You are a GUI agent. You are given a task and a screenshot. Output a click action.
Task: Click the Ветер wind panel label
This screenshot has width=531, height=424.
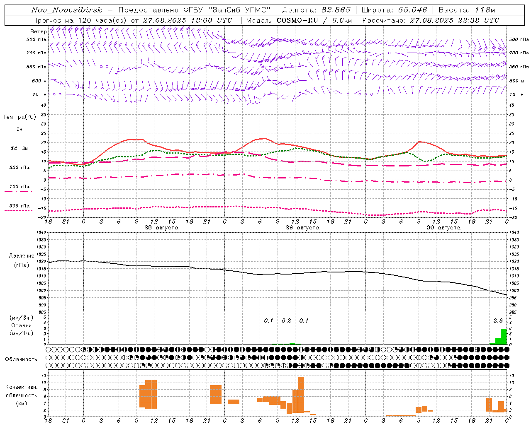(x=38, y=31)
